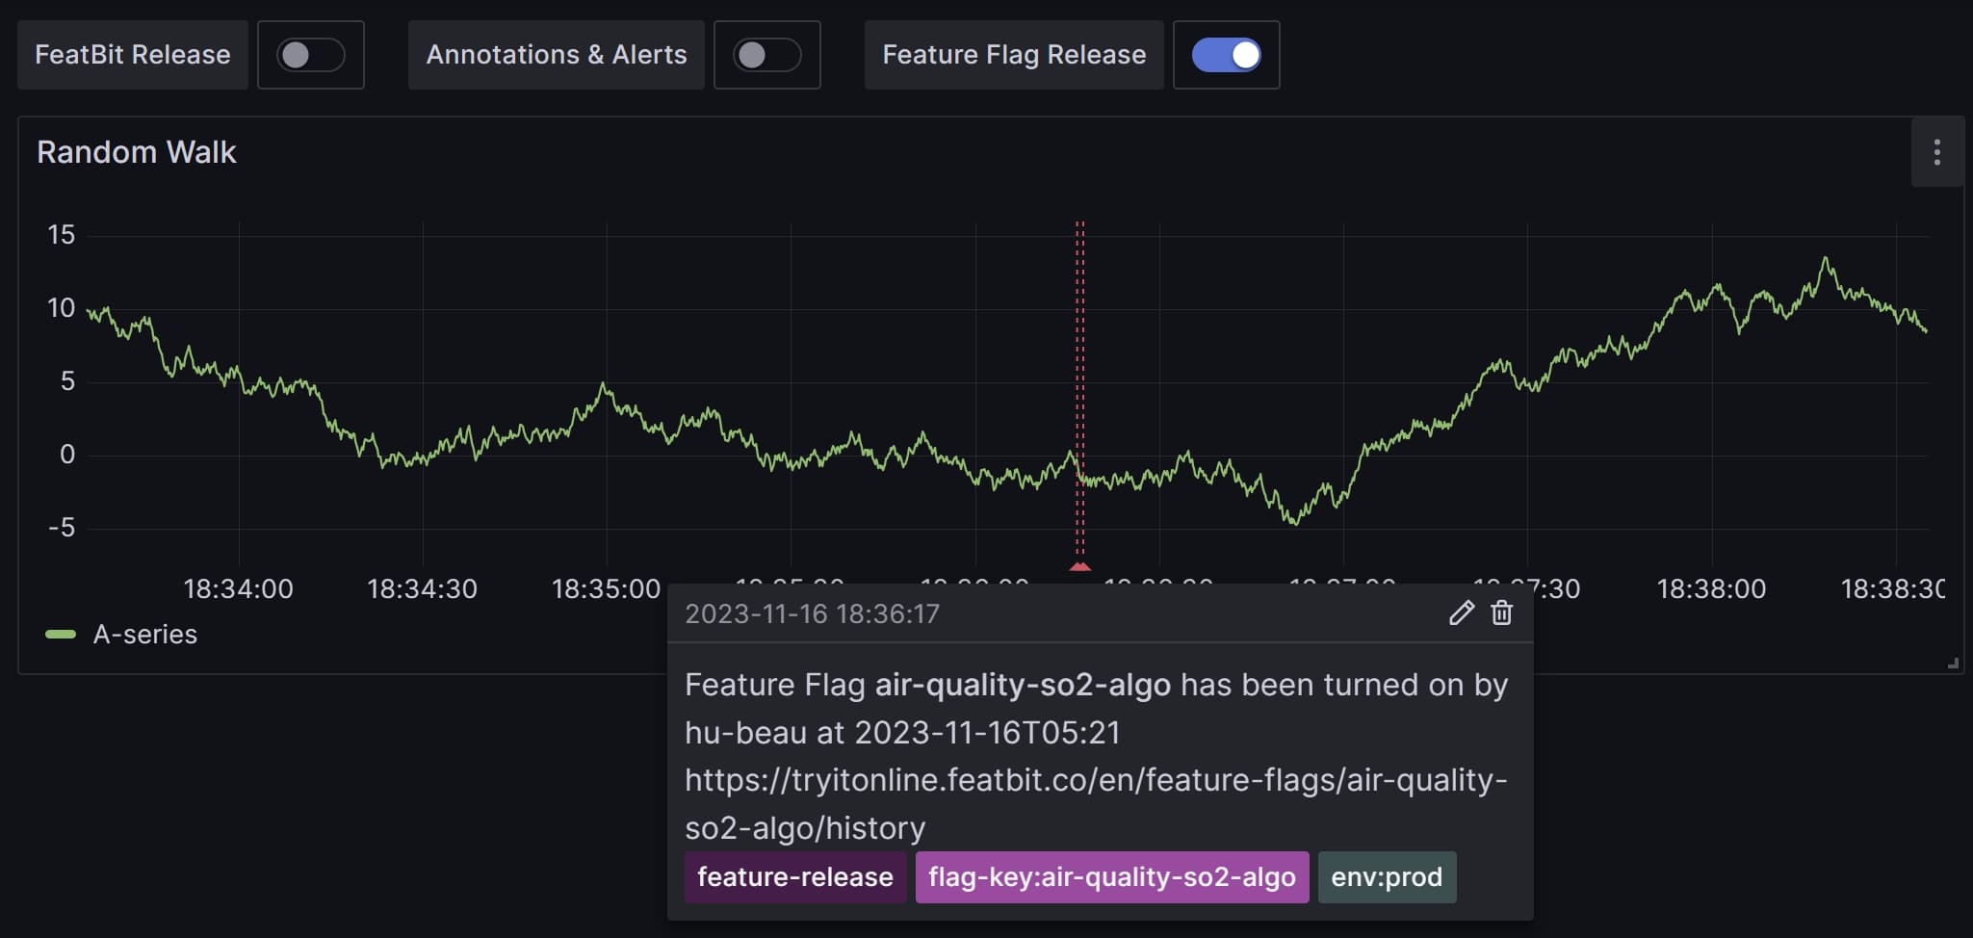Select the flag-key:air-quality-so2-algo tag

coord(1111,877)
